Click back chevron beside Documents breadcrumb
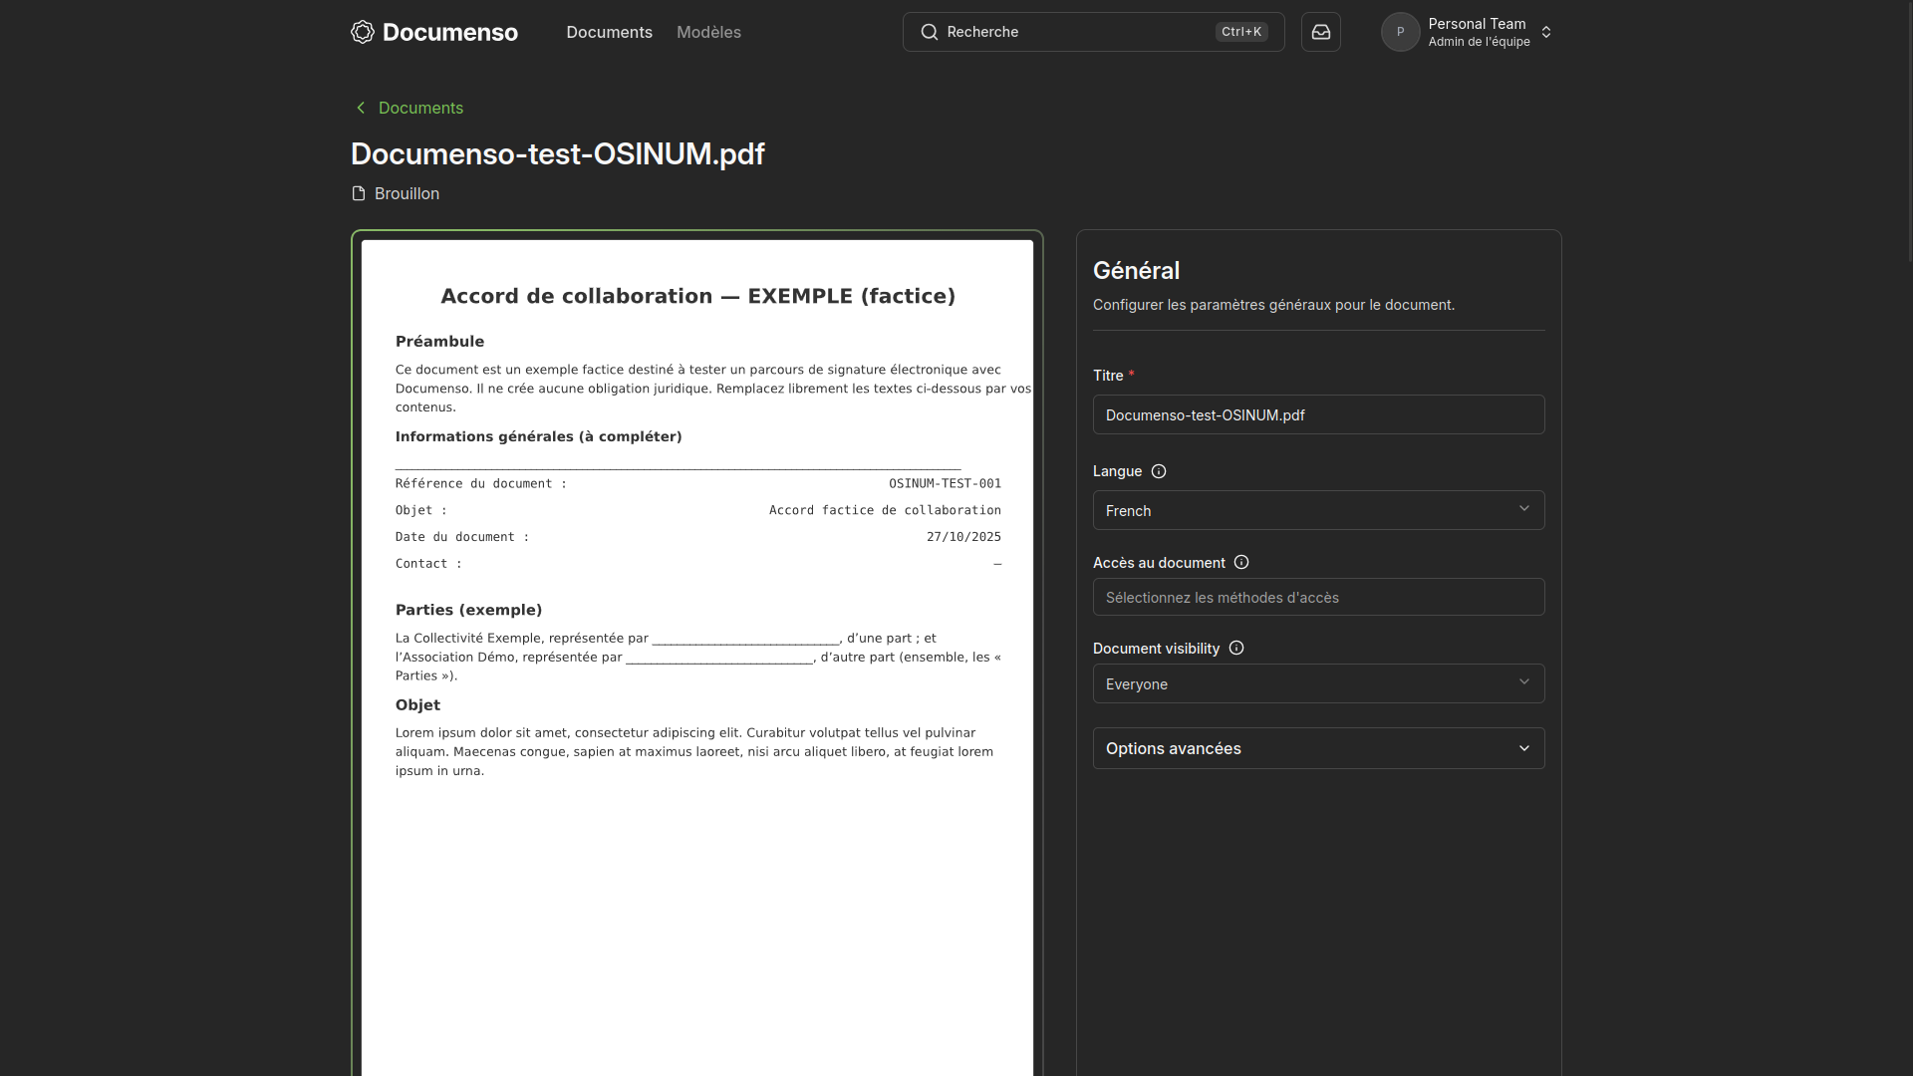 tap(361, 108)
